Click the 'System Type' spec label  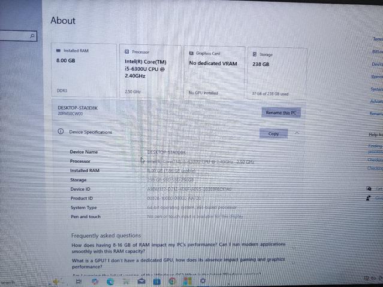(x=83, y=207)
